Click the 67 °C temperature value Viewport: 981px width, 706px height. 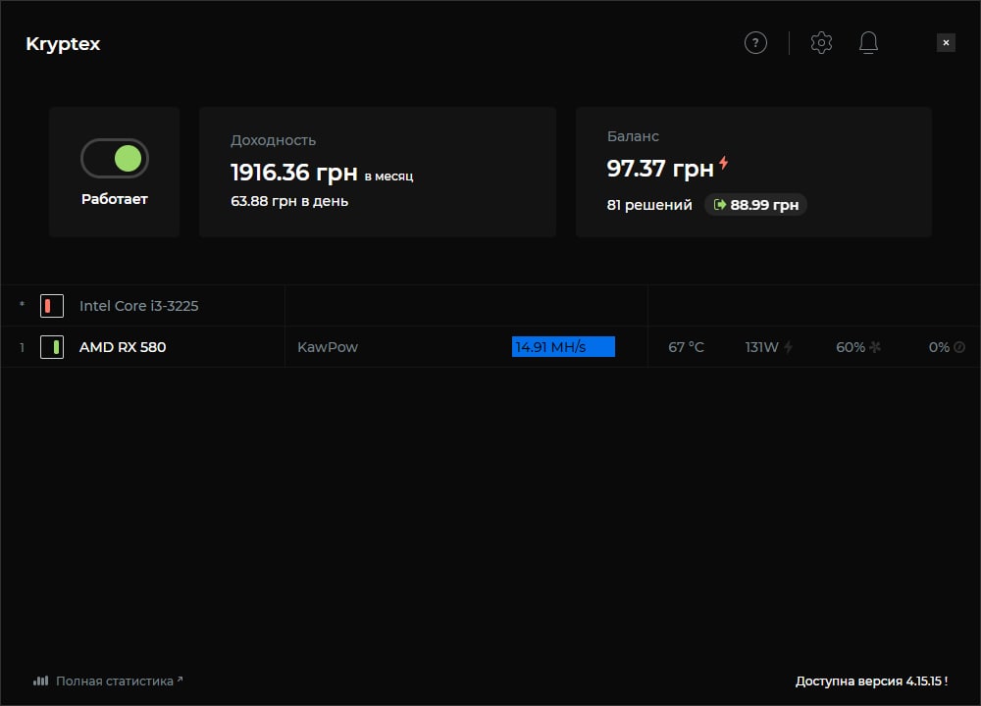tap(686, 347)
